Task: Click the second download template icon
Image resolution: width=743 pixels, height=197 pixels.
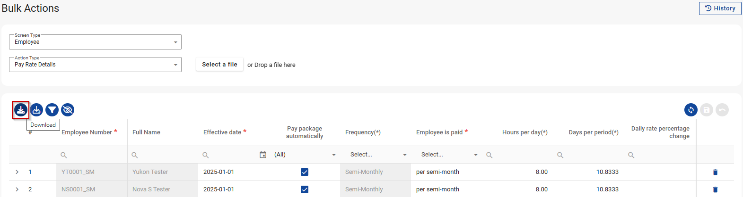Action: coord(36,110)
